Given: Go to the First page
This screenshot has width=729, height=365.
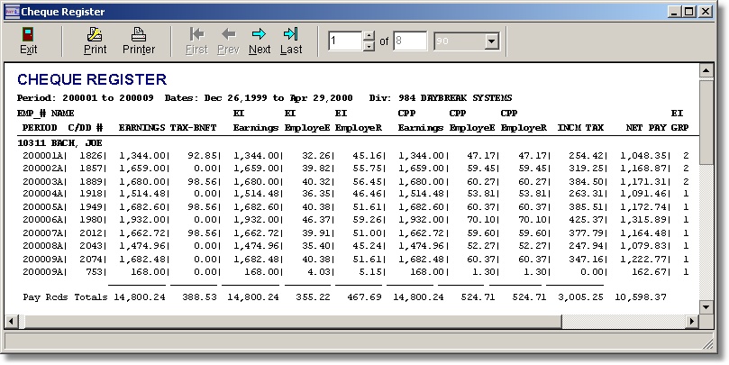Looking at the screenshot, I should pos(196,41).
